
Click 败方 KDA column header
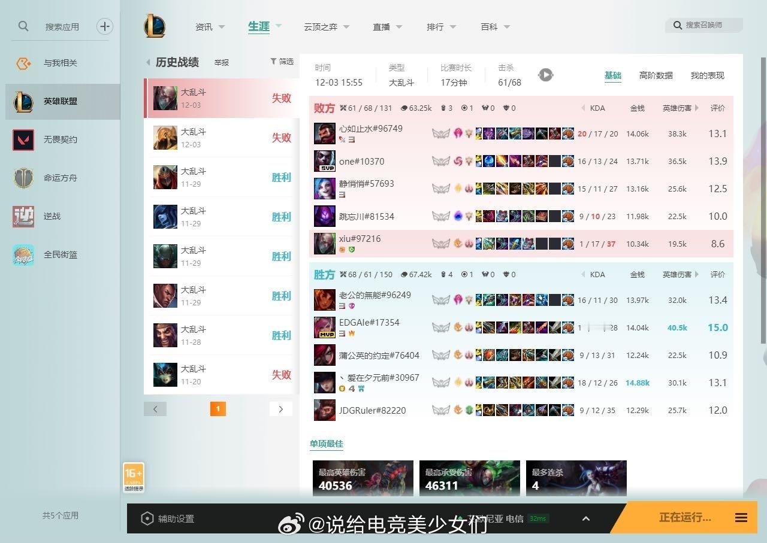tap(597, 108)
